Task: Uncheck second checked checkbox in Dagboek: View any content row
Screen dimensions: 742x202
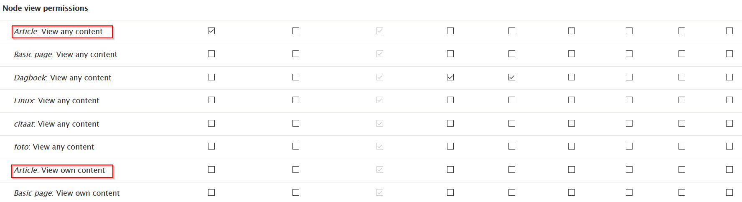Action: tap(512, 77)
